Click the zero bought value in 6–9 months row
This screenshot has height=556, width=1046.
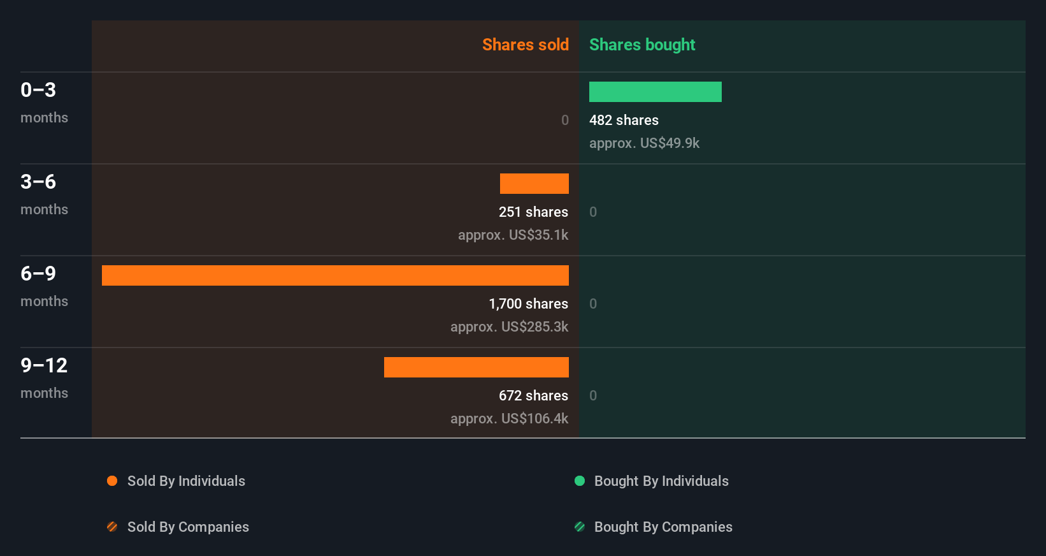pyautogui.click(x=593, y=304)
